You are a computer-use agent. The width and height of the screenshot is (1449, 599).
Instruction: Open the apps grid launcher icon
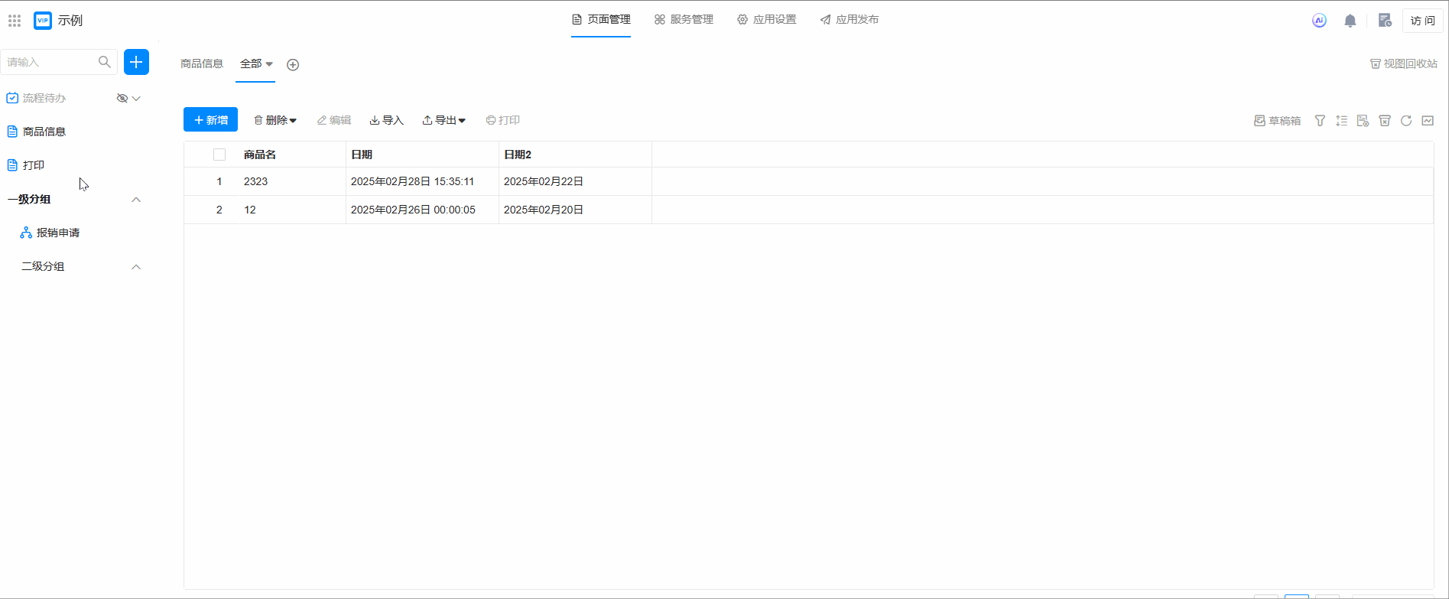tap(15, 21)
